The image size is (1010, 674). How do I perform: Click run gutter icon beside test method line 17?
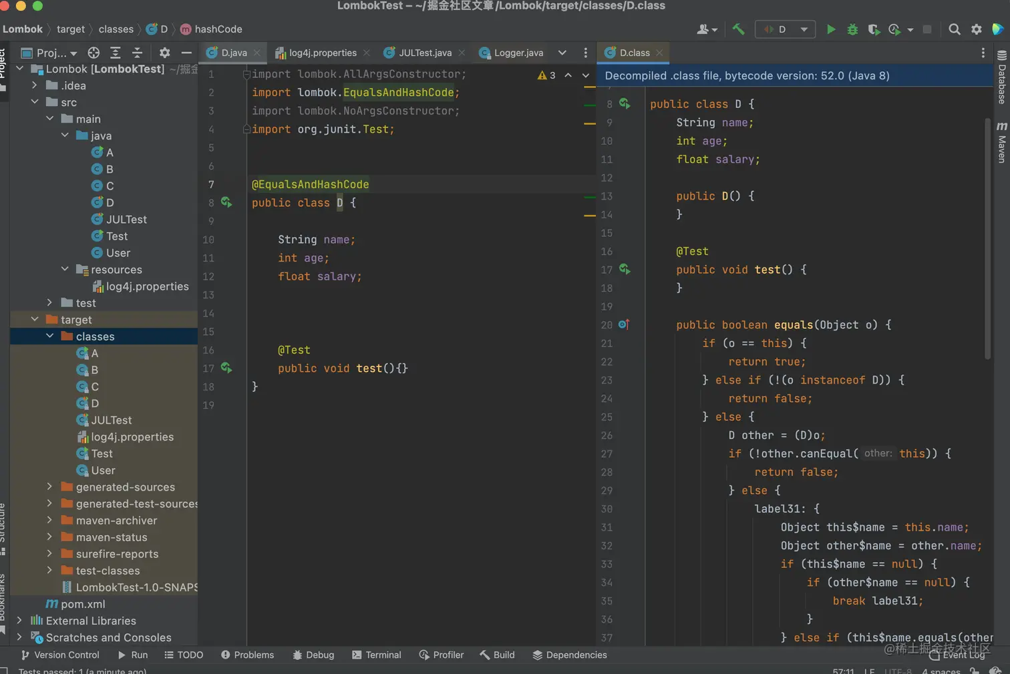[226, 368]
